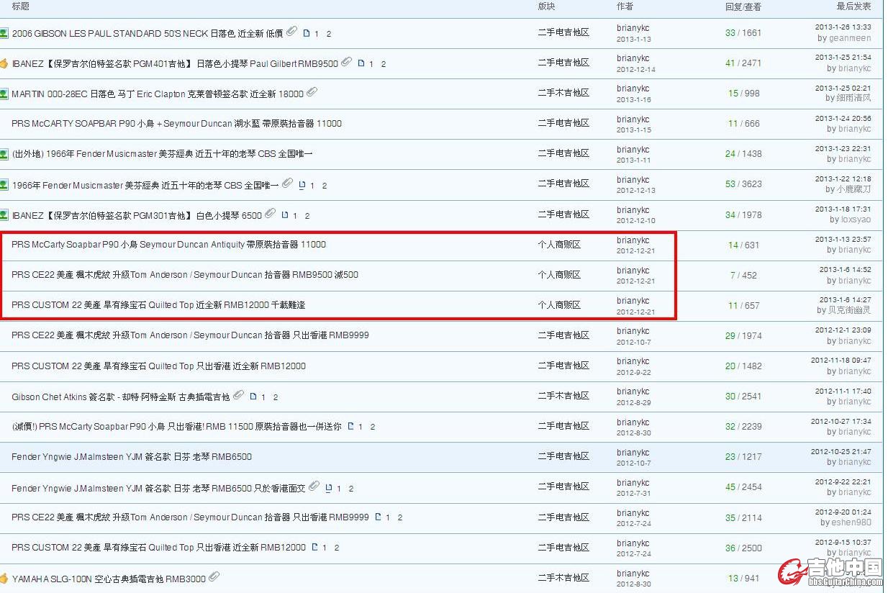The width and height of the screenshot is (888, 593).
Task: Click the paperclip icon on the 2006 GIBSON LES PAUL thread
Action: coord(291,32)
